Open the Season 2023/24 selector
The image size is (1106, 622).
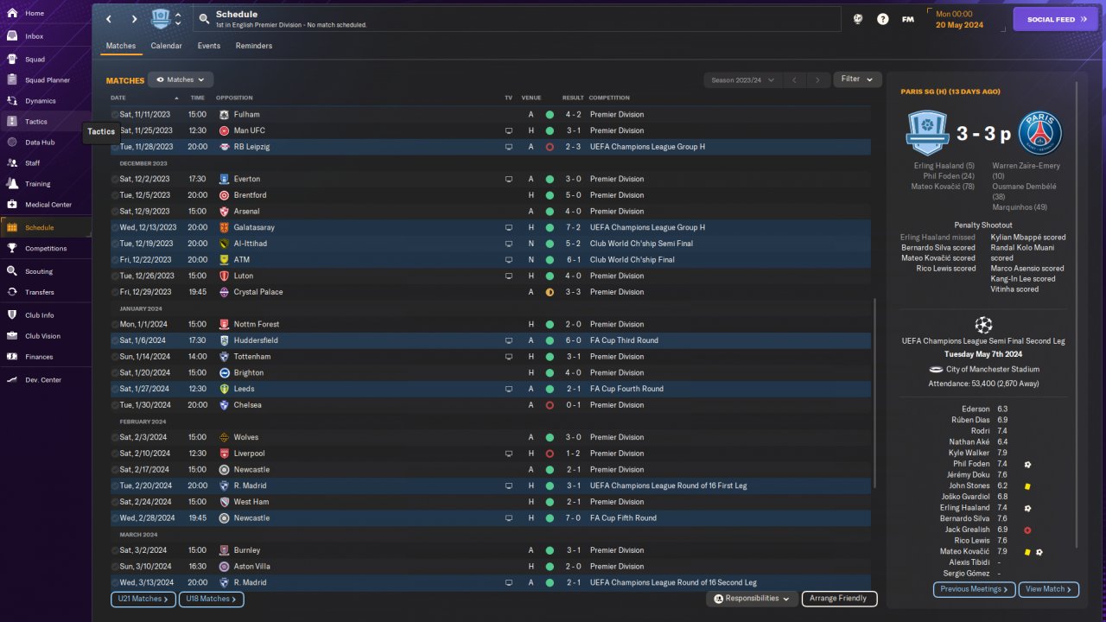[742, 80]
